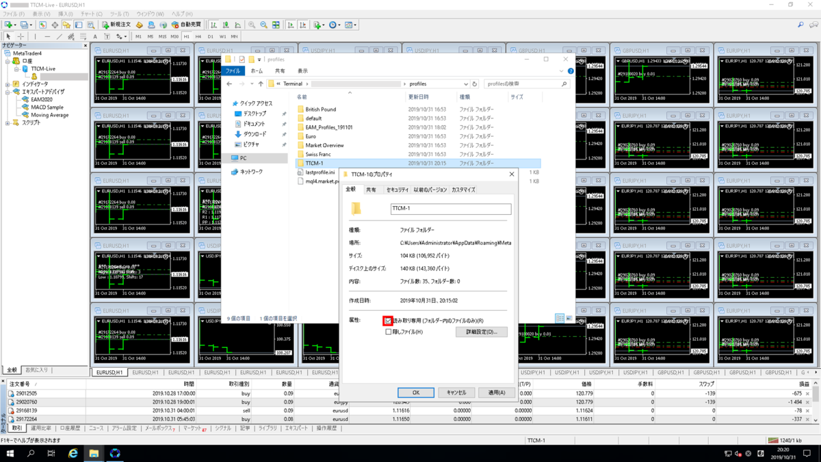Select the D1 timeframe button
Image resolution: width=821 pixels, height=462 pixels.
pyautogui.click(x=210, y=36)
